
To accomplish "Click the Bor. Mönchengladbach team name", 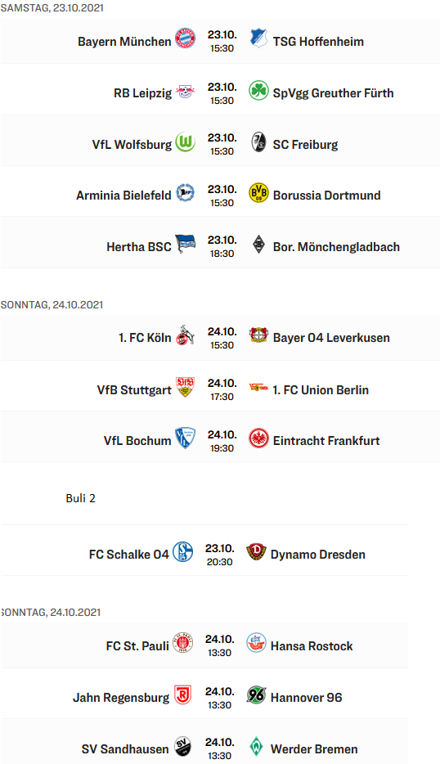I will click(336, 247).
